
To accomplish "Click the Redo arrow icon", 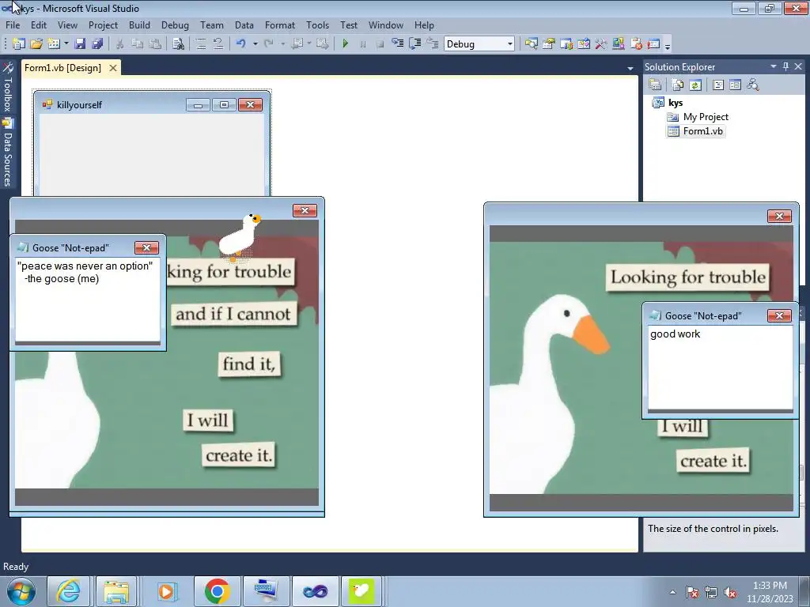I will pos(269,44).
